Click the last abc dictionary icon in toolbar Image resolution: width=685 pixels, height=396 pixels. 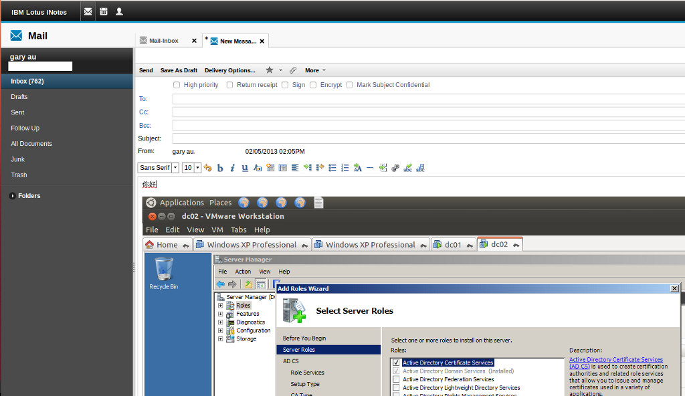coord(420,168)
